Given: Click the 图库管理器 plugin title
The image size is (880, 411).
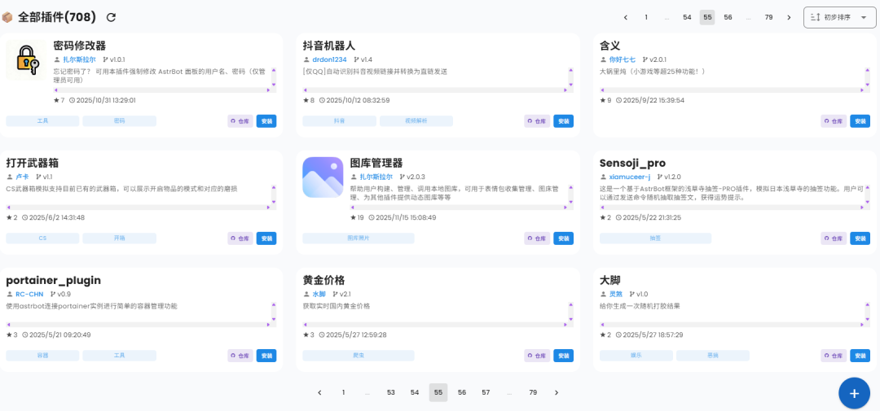Looking at the screenshot, I should pos(376,163).
